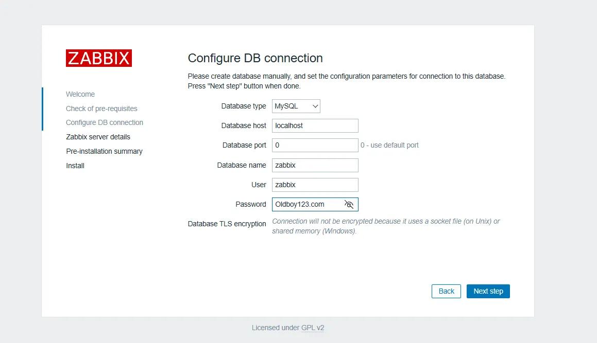Select the Check of pre-requisites step

pos(101,109)
